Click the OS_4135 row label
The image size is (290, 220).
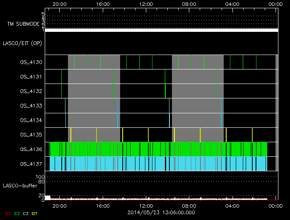[31, 135]
